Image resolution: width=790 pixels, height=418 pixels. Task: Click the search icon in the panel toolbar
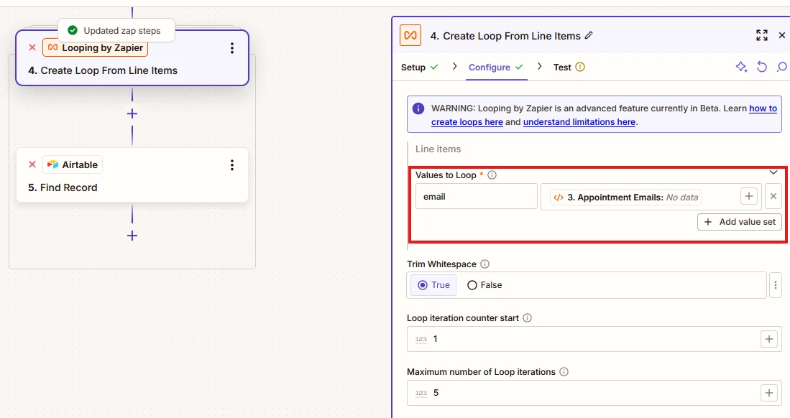point(782,67)
